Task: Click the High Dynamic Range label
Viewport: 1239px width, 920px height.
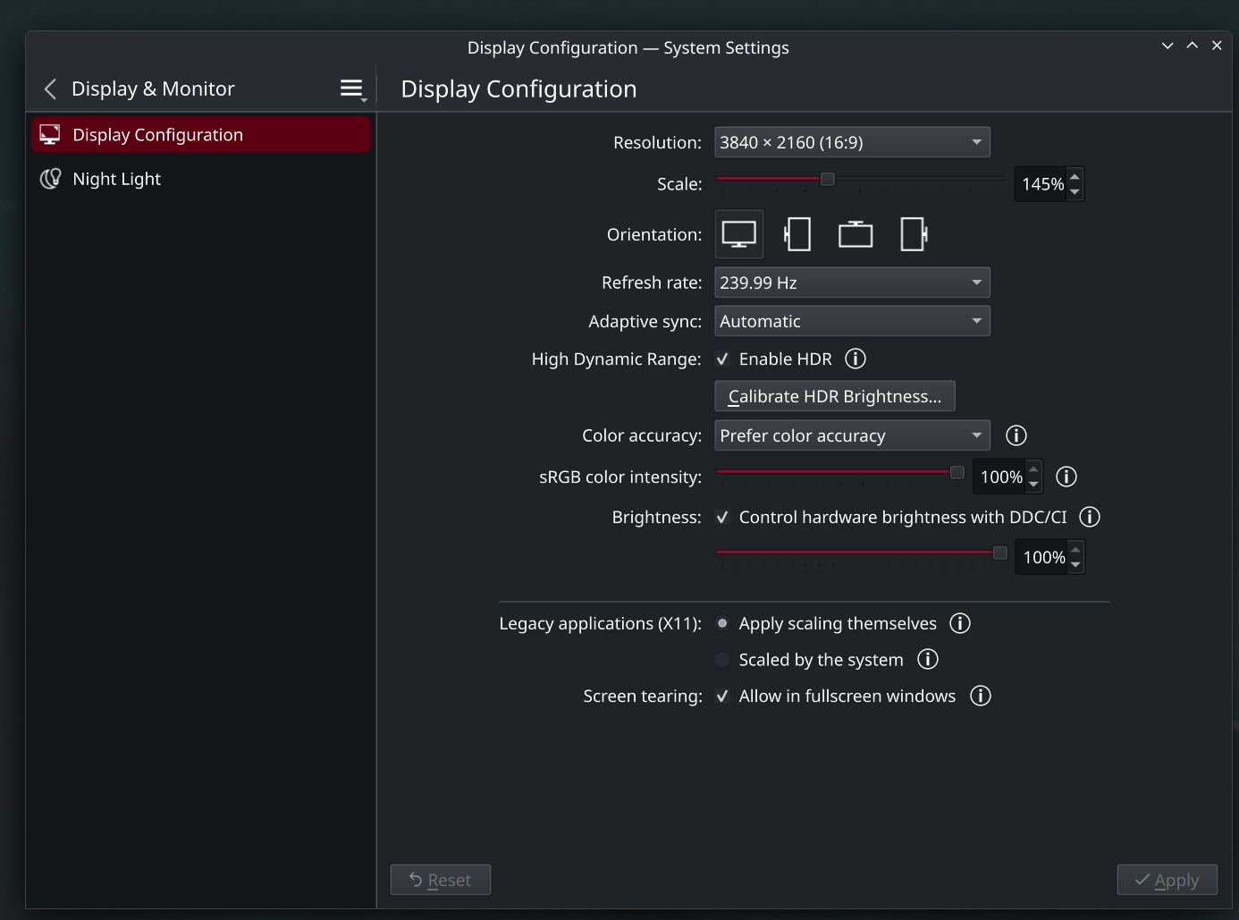Action: point(617,359)
